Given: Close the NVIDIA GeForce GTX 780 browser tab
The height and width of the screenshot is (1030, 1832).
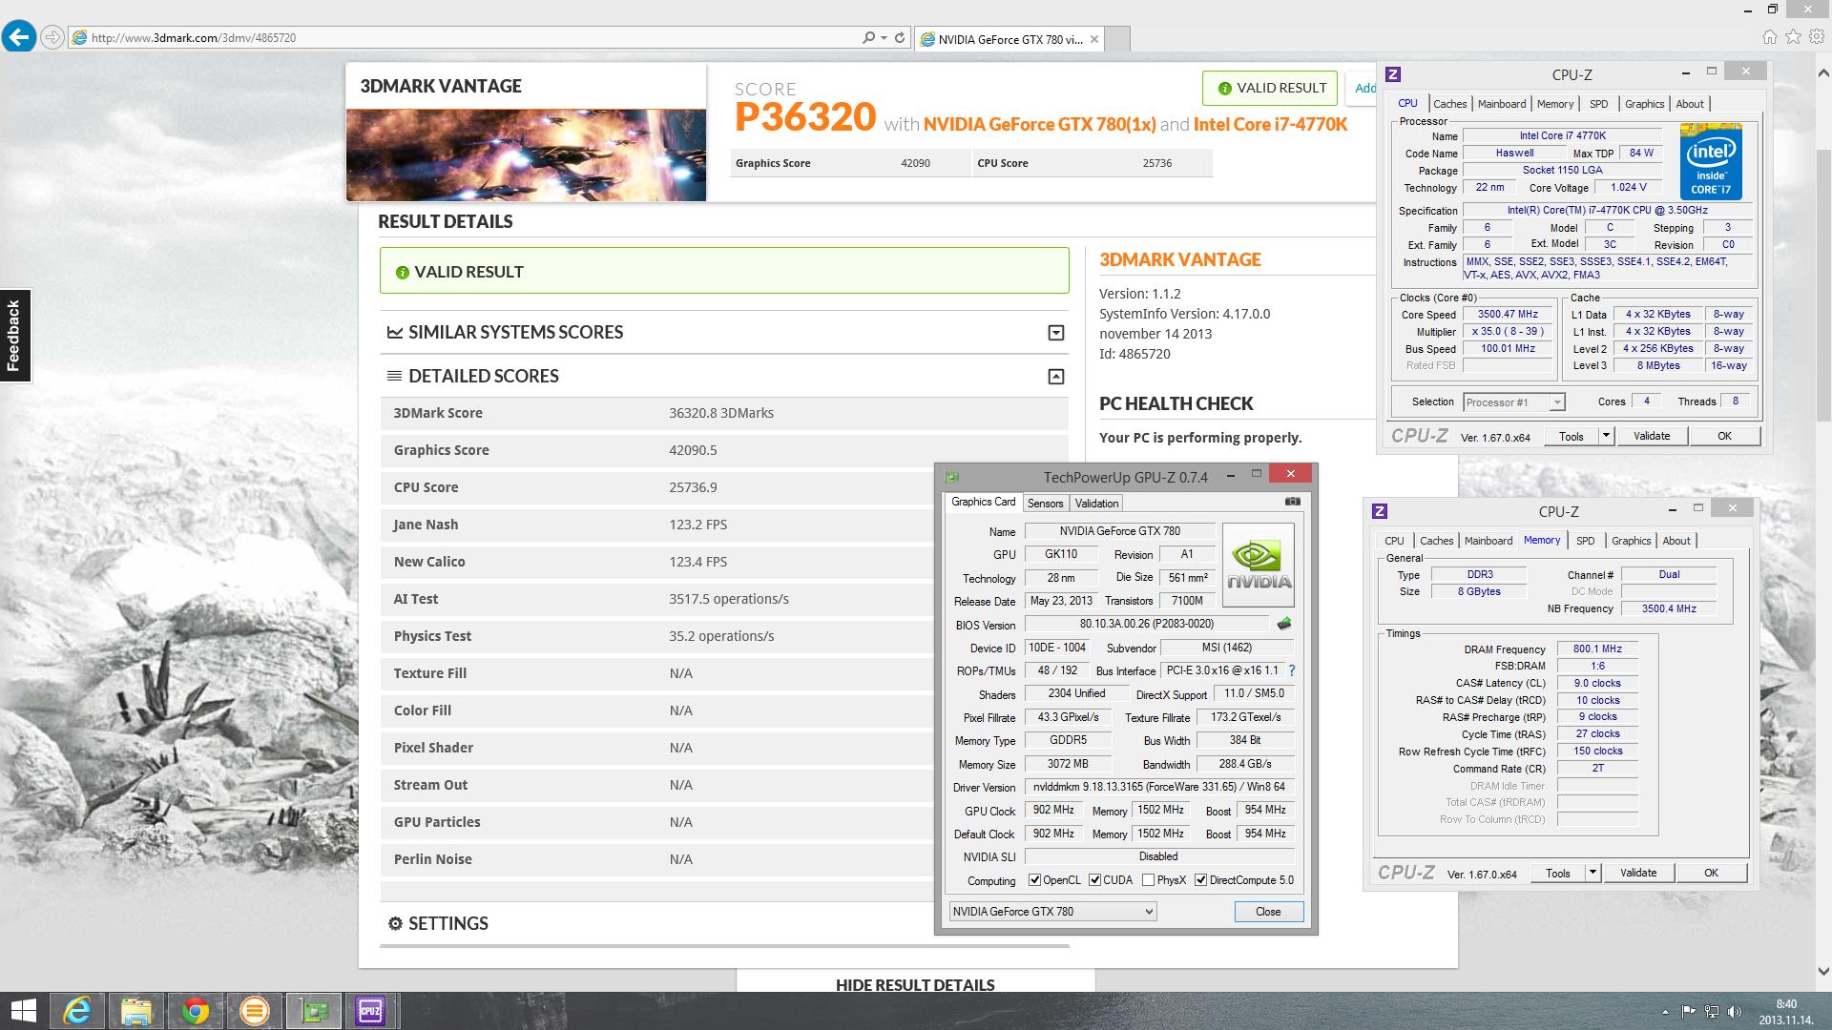Looking at the screenshot, I should click(x=1094, y=39).
